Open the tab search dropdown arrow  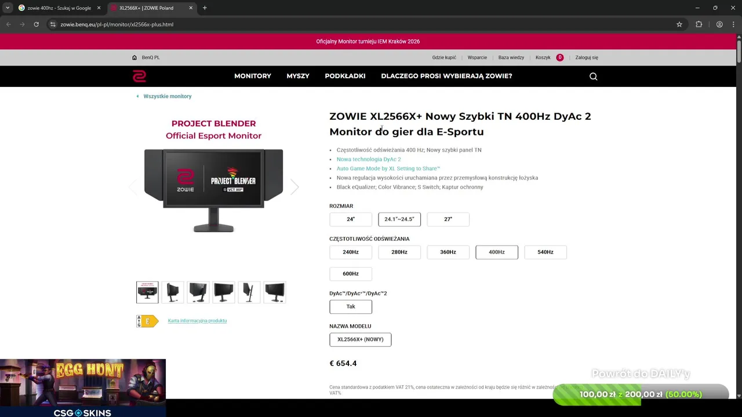tap(8, 8)
